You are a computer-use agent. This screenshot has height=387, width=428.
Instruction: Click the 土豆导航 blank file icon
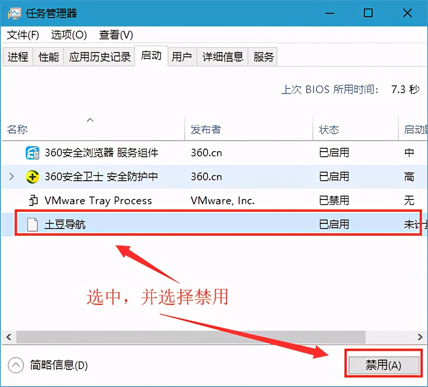point(32,225)
